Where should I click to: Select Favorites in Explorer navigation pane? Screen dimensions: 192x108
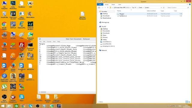[104, 11]
